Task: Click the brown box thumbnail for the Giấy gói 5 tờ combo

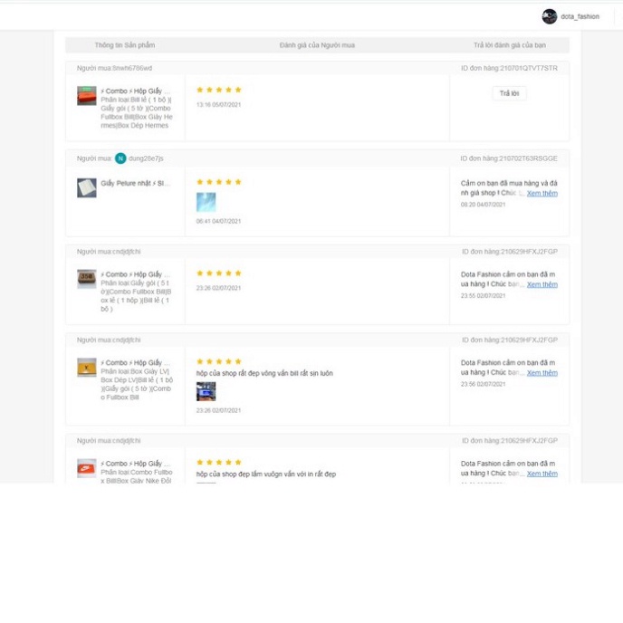Action: 87,279
